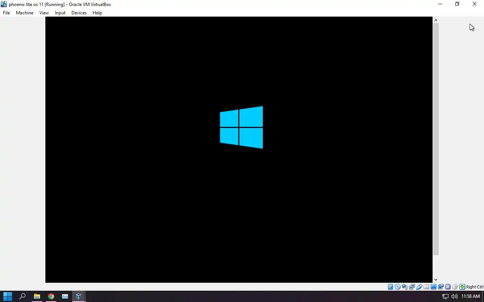
Task: Click the Windows logo in the VM screen
Action: pos(241,127)
